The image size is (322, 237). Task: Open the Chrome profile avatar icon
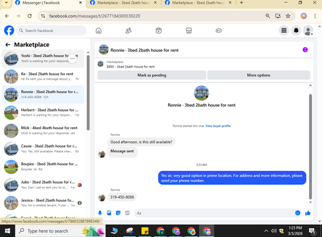(303, 16)
